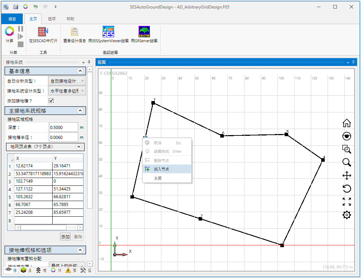Click the 添加 button under the vertex table
This screenshot has width=361, height=278.
click(65, 237)
